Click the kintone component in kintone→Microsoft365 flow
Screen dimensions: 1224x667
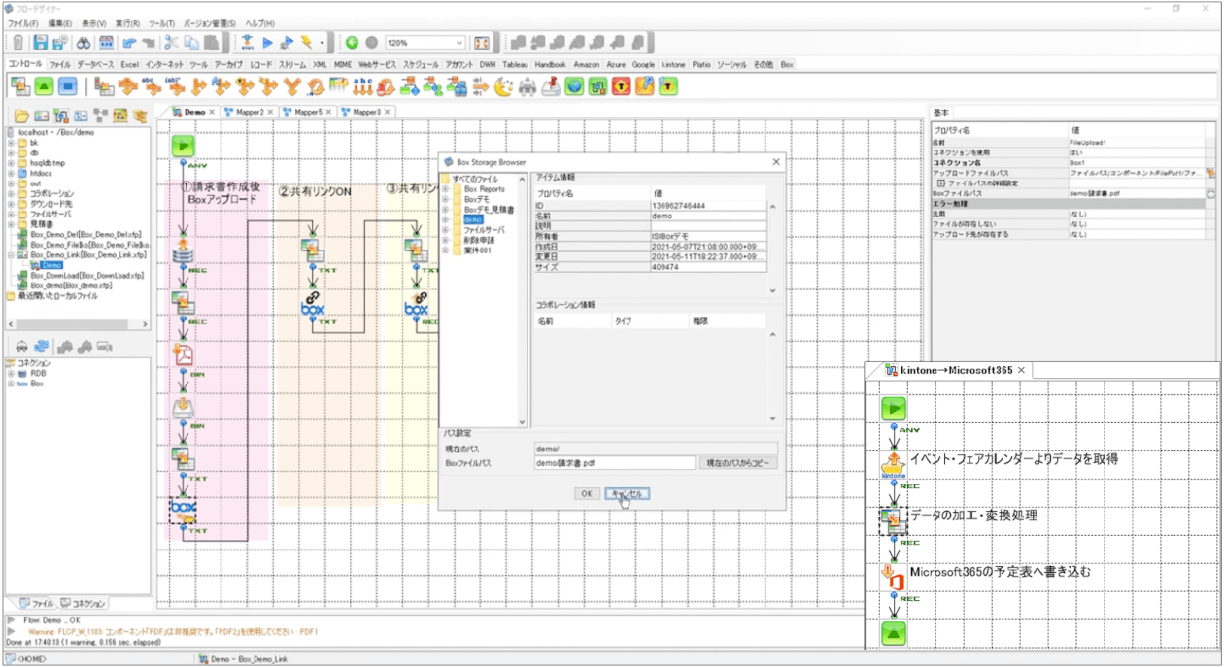(x=895, y=463)
